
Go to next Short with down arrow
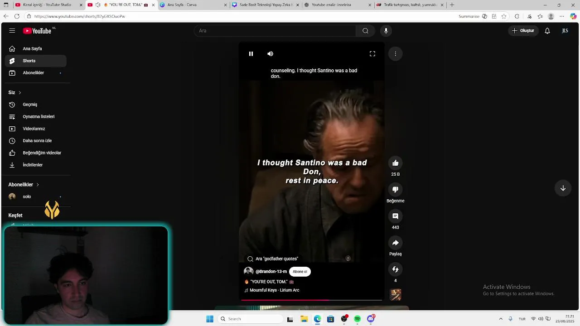click(563, 188)
